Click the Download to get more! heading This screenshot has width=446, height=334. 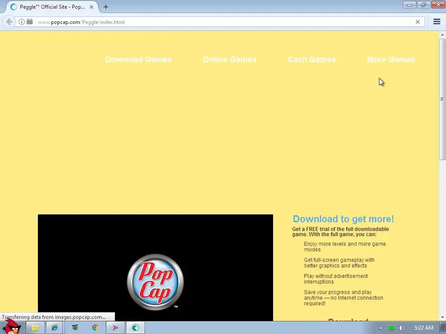coord(343,219)
